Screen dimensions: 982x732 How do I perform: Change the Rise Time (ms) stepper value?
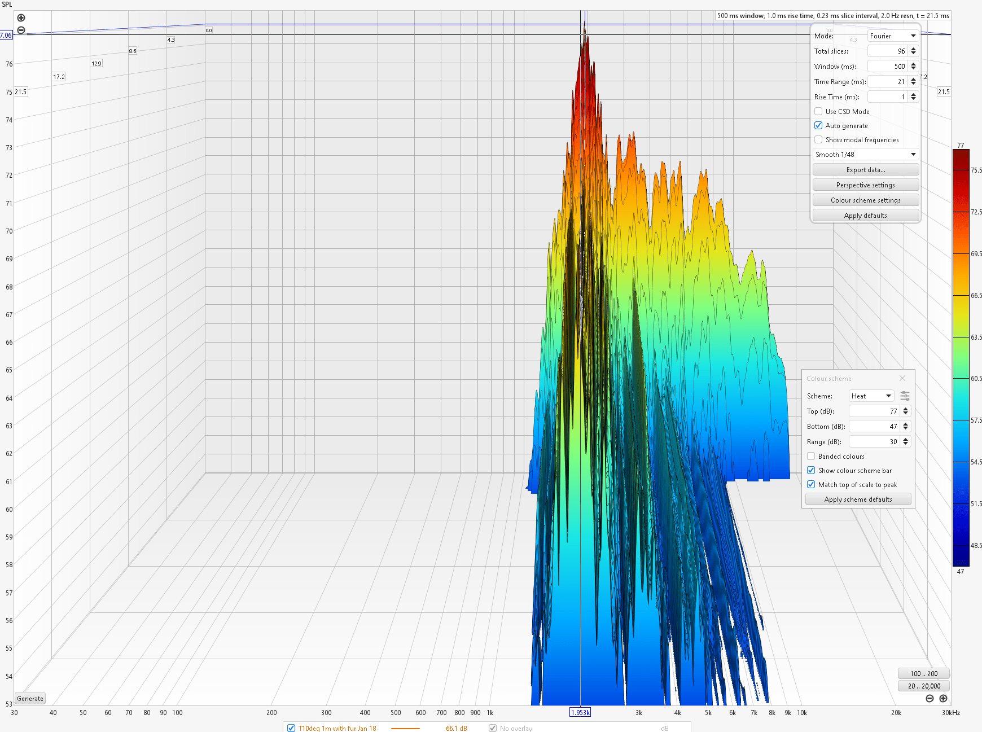pyautogui.click(x=914, y=97)
